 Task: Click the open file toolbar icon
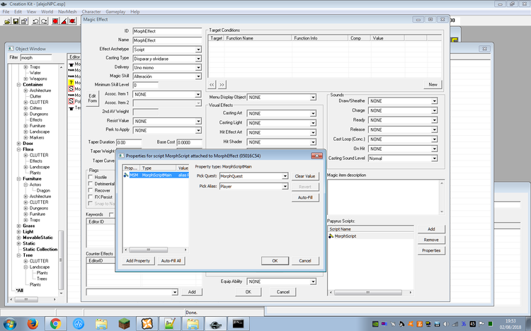point(7,22)
